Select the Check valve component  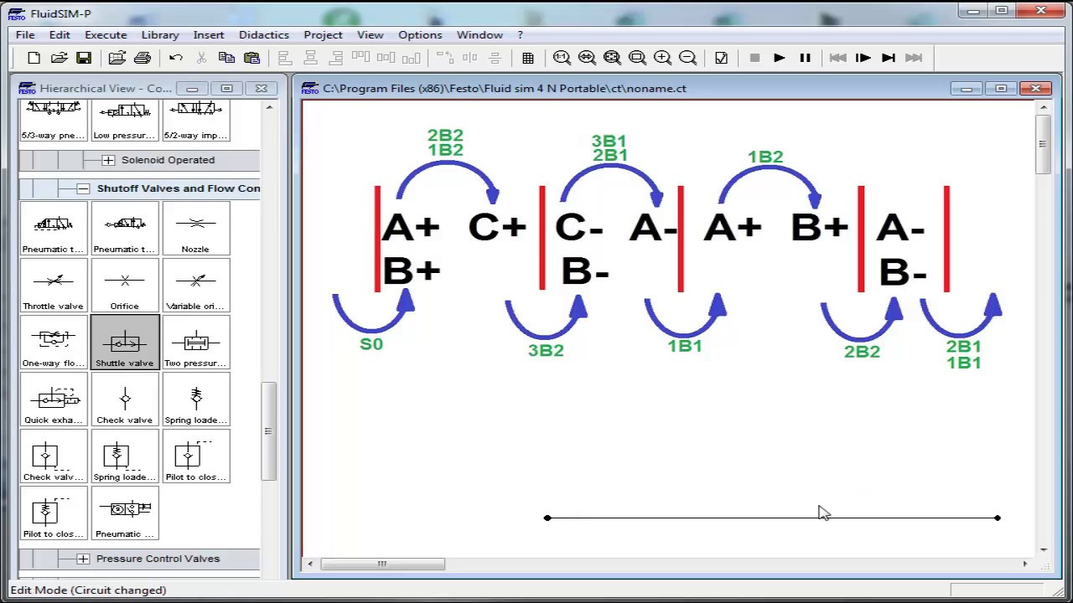[x=125, y=399]
